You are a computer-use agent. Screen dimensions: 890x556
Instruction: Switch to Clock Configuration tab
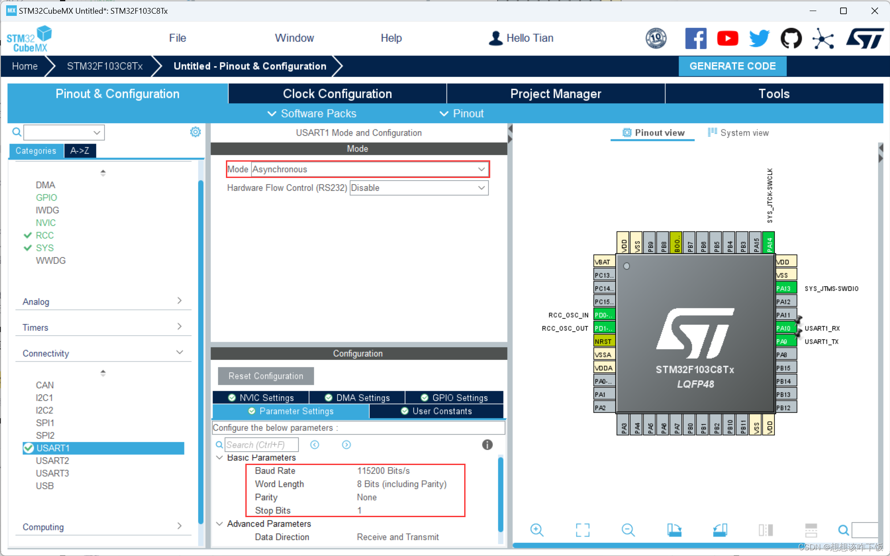337,94
